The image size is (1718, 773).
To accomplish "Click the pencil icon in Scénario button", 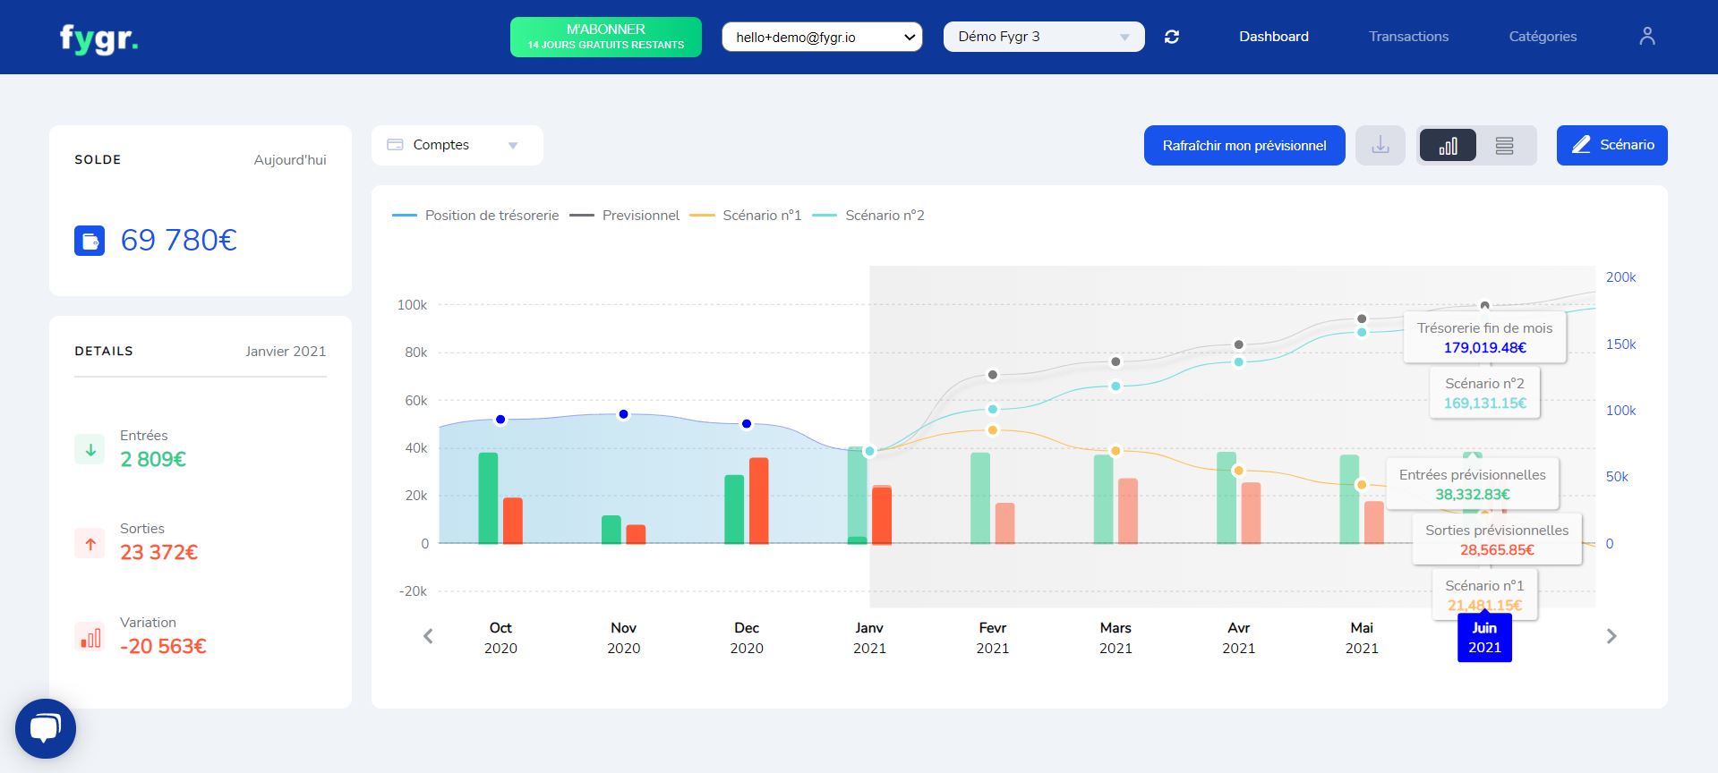I will [x=1581, y=145].
